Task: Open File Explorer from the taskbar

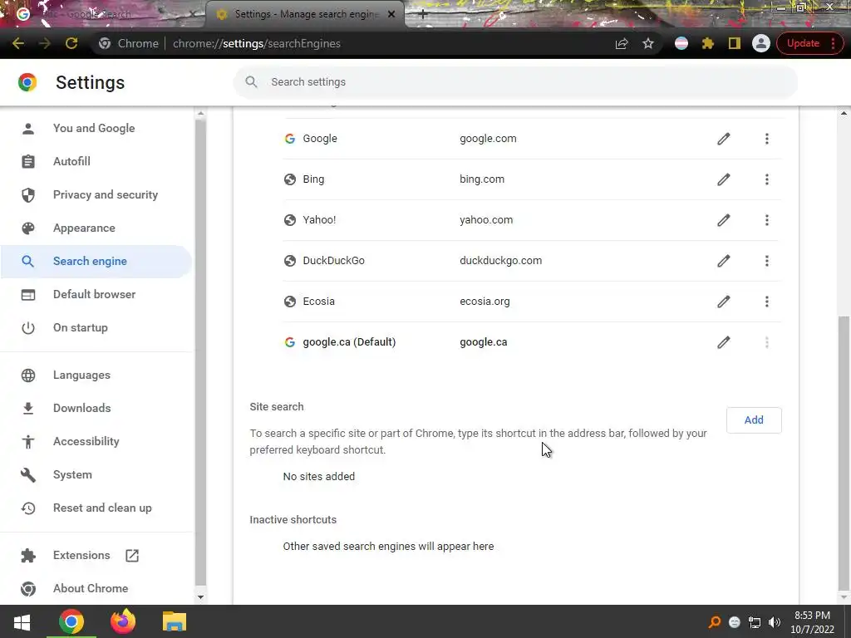Action: 175,621
